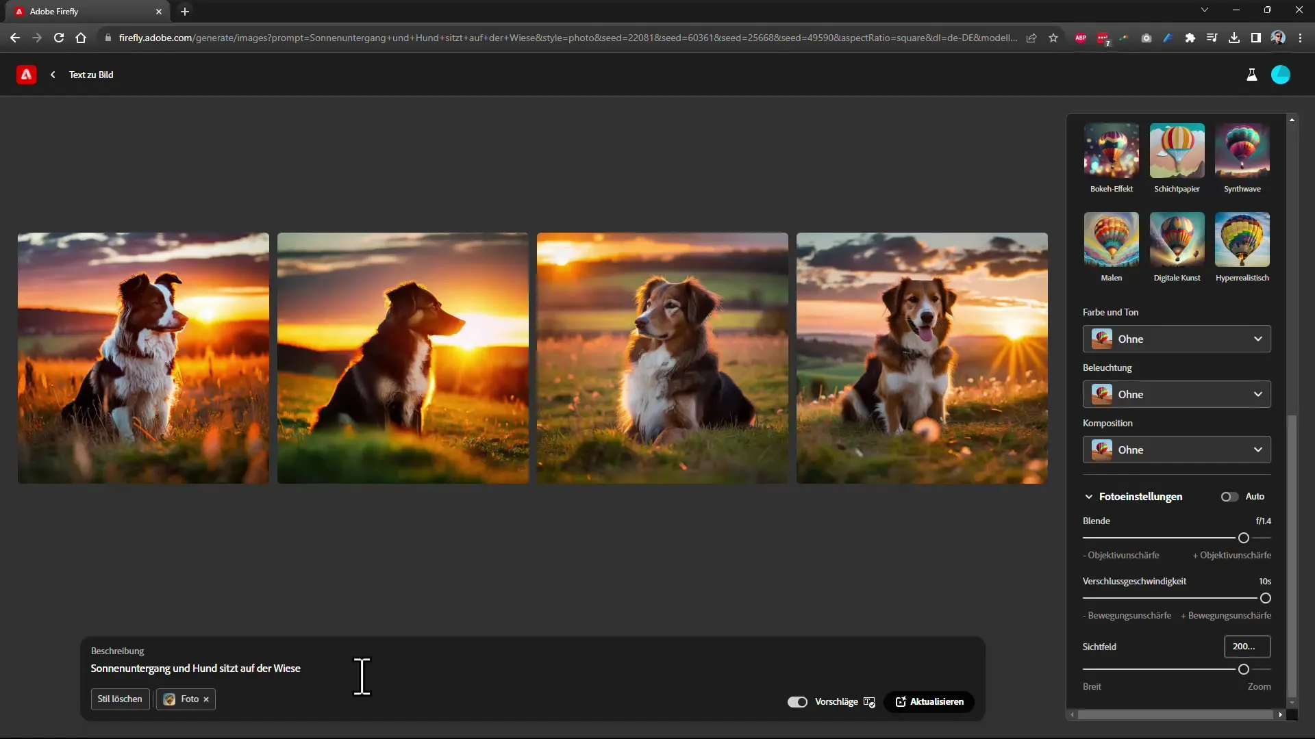The image size is (1315, 739).
Task: Click the Adobe Firefly home back arrow
Action: click(x=52, y=74)
